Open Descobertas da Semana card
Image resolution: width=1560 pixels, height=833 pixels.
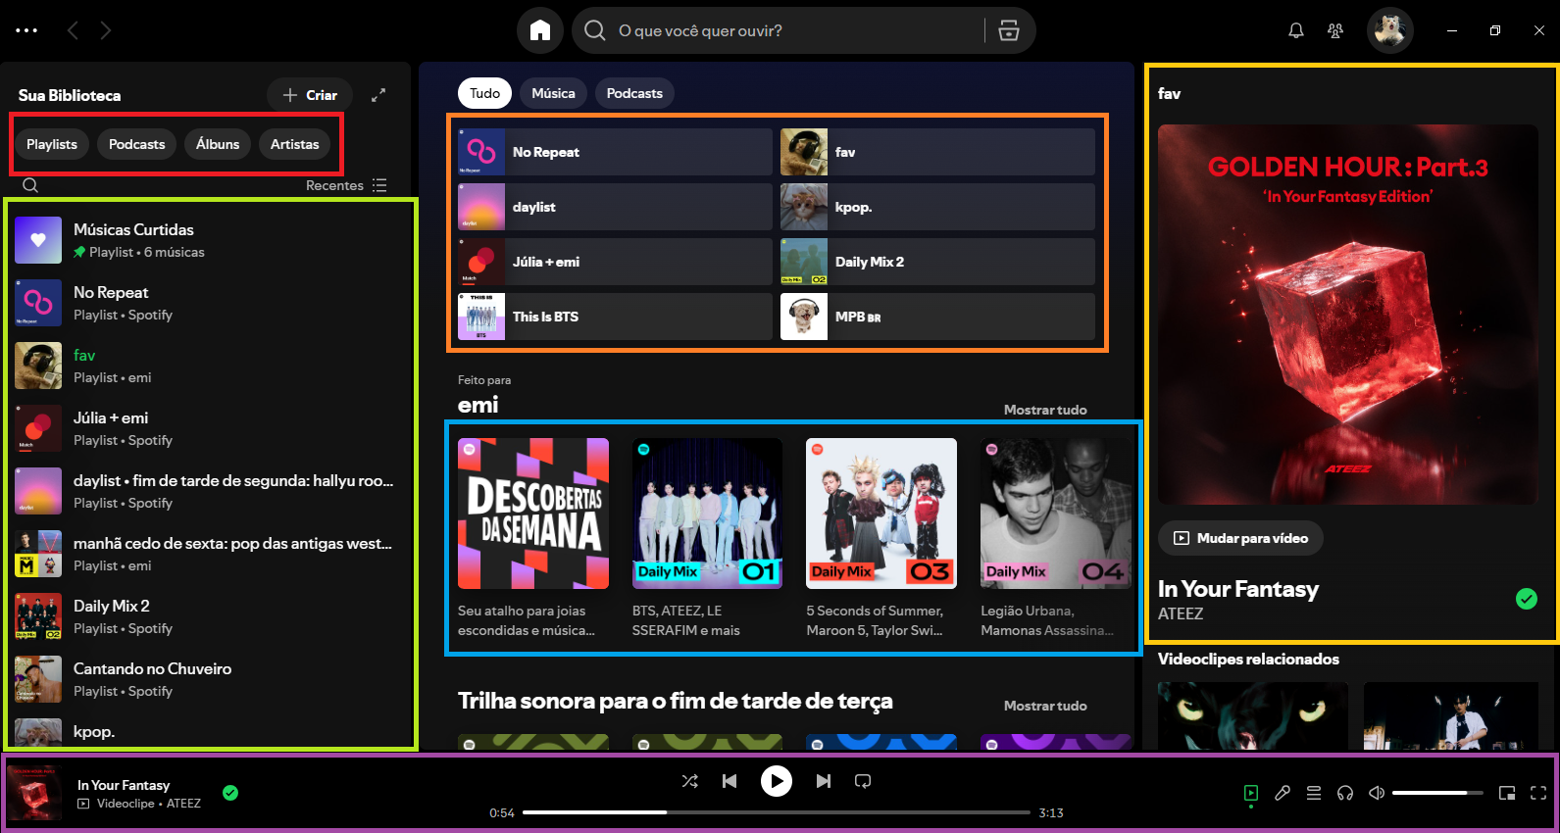[x=533, y=539]
